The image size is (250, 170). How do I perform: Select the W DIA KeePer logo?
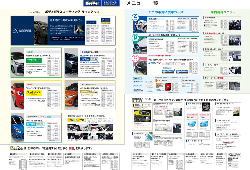pyautogui.click(x=89, y=59)
